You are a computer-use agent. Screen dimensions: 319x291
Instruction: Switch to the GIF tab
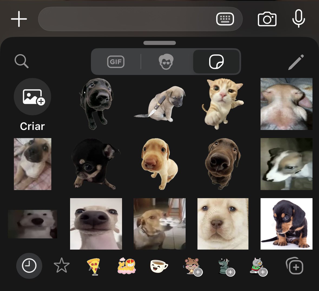pos(116,62)
